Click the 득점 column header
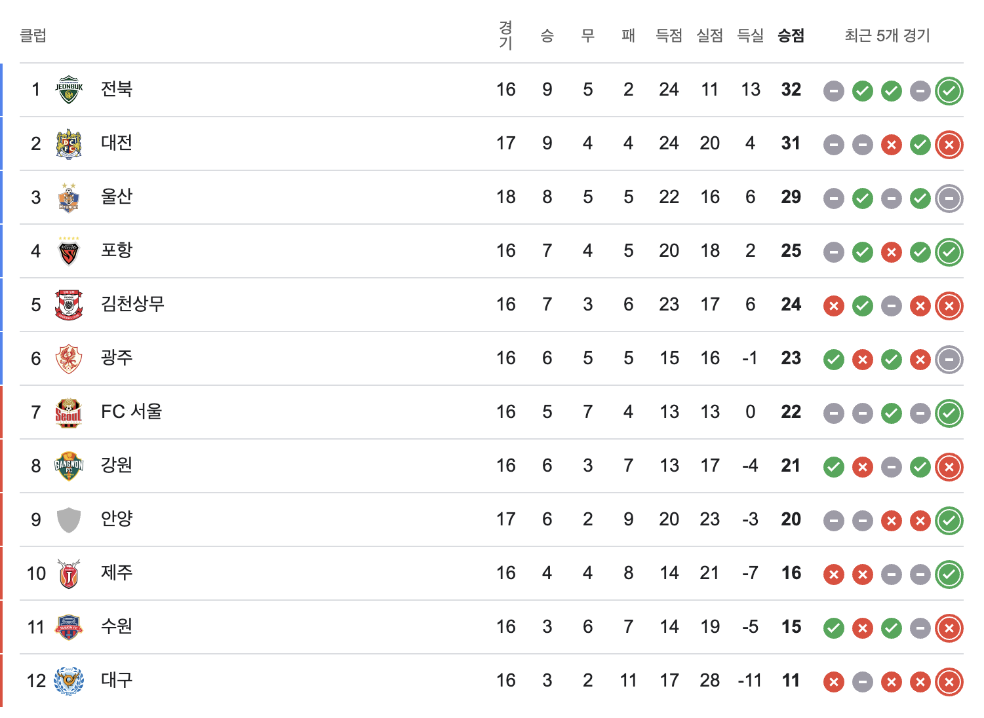The width and height of the screenshot is (984, 718). (x=669, y=35)
